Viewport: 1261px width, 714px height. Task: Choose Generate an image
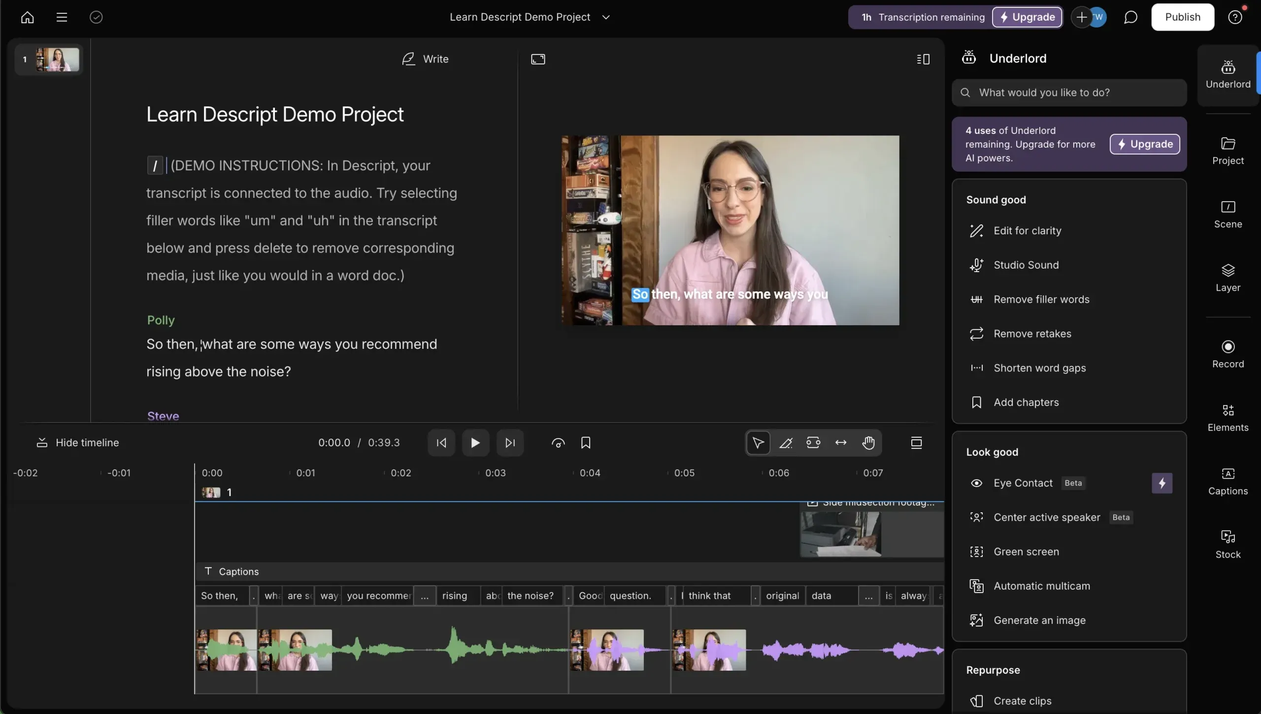point(1069,621)
